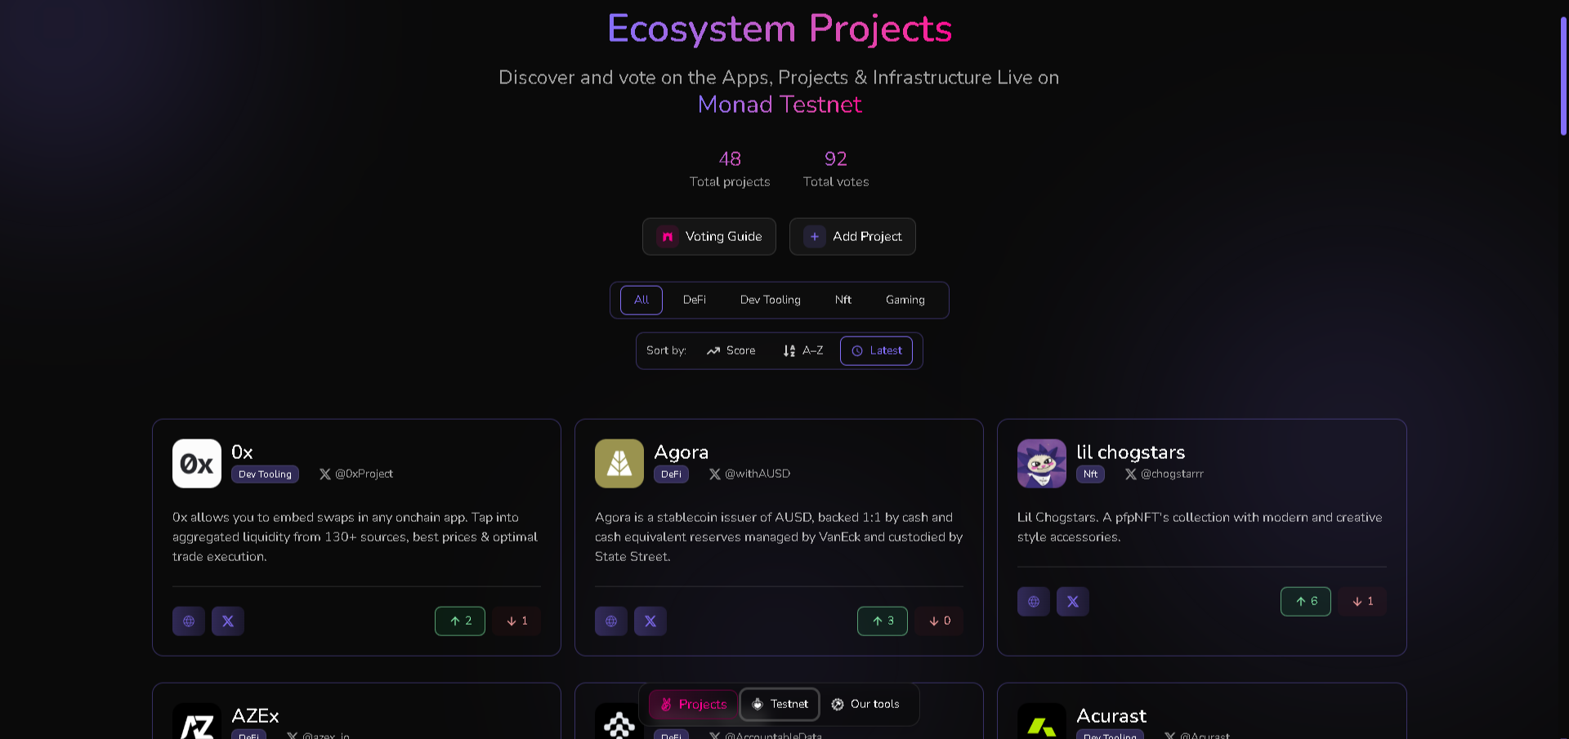Select the Latest sort option
The image size is (1569, 739).
click(x=877, y=351)
